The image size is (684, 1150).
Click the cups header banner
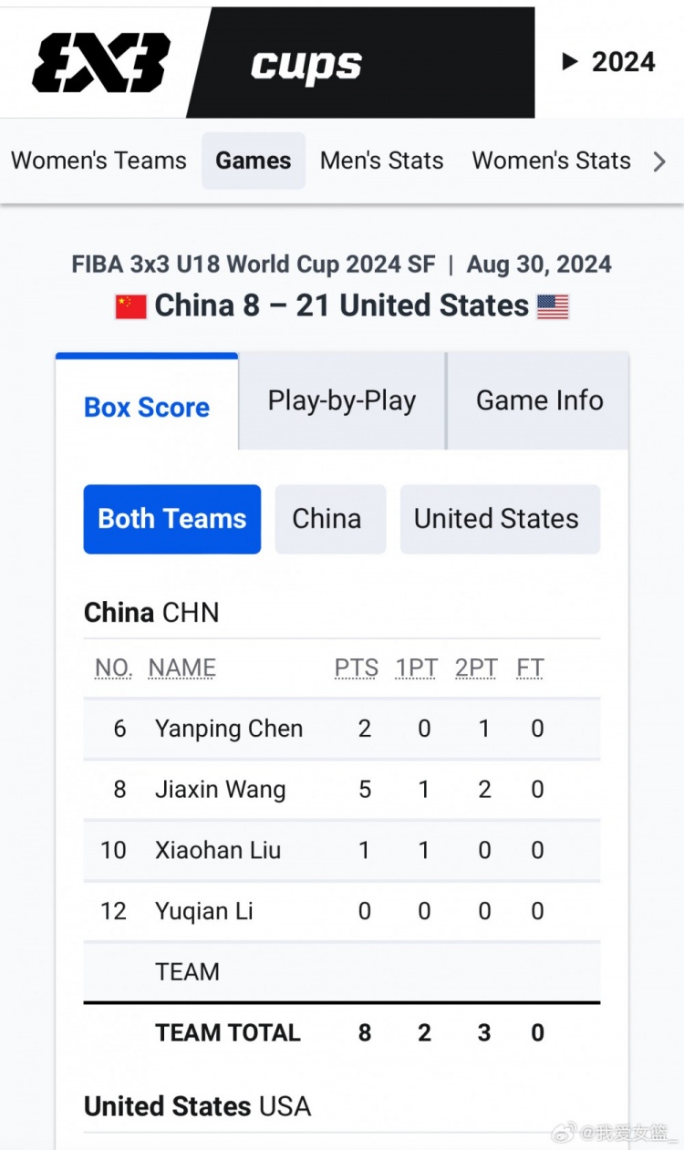tap(360, 62)
